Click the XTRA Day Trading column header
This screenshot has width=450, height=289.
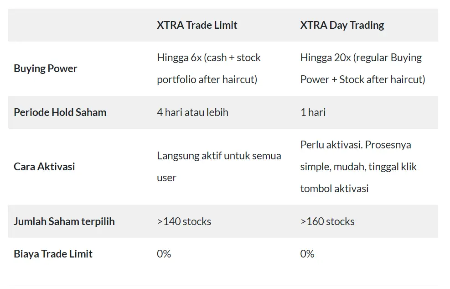342,25
